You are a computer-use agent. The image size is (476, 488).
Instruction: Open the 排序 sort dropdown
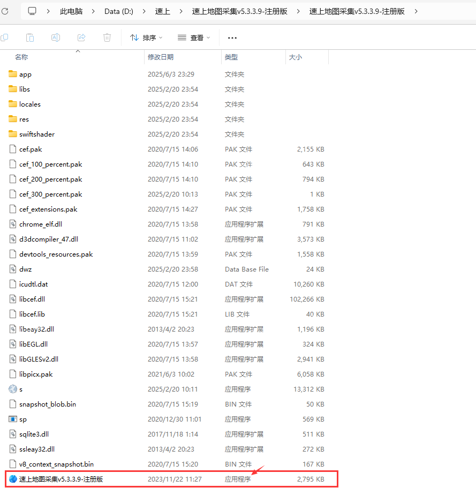146,37
